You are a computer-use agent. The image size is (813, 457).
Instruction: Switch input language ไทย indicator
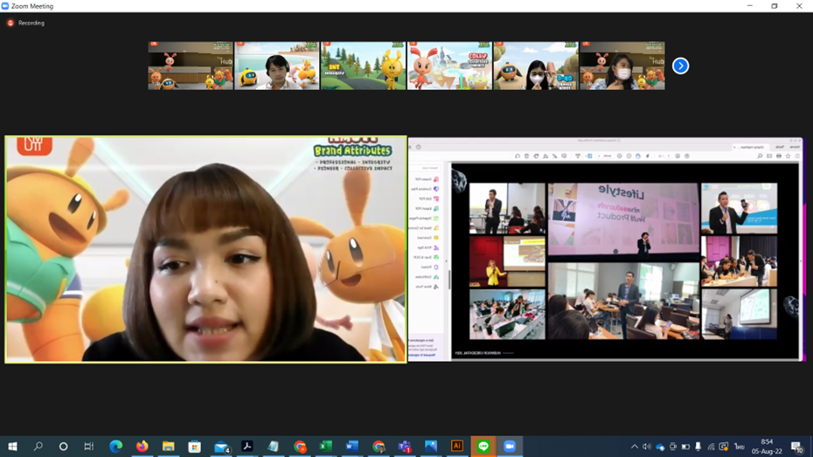click(x=740, y=447)
